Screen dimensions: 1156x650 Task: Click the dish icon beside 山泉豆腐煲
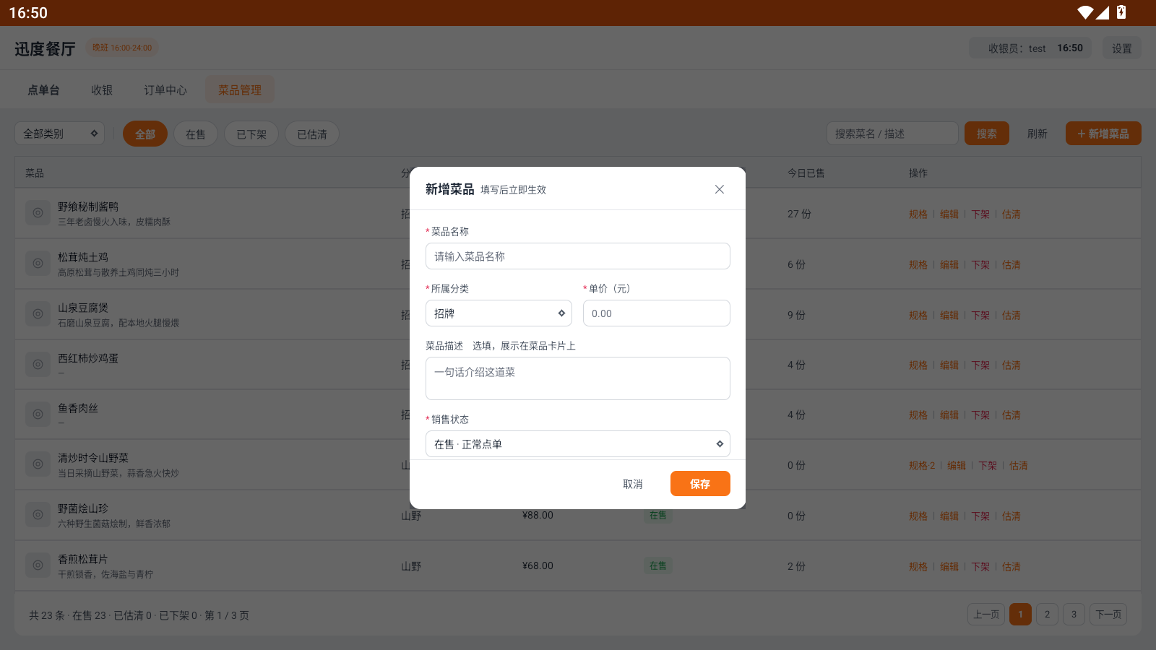38,314
